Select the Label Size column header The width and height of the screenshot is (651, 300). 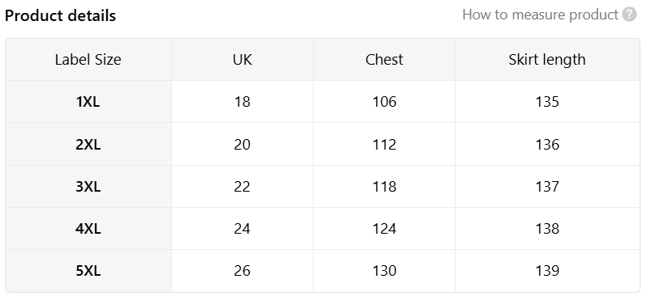[x=88, y=60]
